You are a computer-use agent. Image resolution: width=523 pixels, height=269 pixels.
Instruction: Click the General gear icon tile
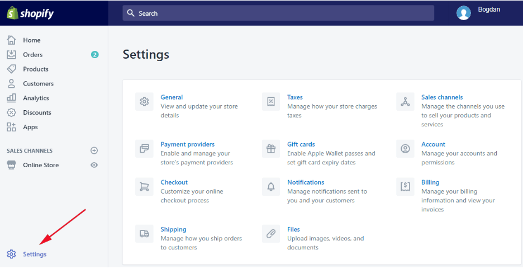tap(144, 101)
